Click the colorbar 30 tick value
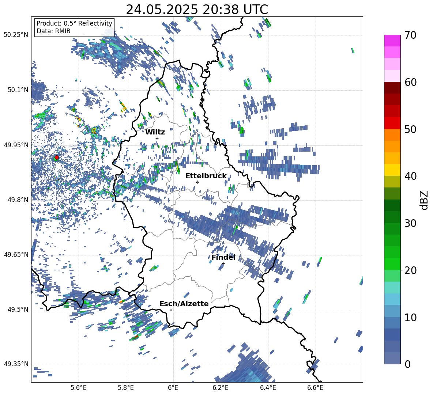 [410, 223]
